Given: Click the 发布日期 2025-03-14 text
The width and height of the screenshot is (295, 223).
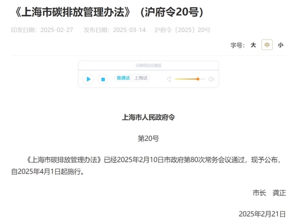Looking at the screenshot, I should [115, 30].
